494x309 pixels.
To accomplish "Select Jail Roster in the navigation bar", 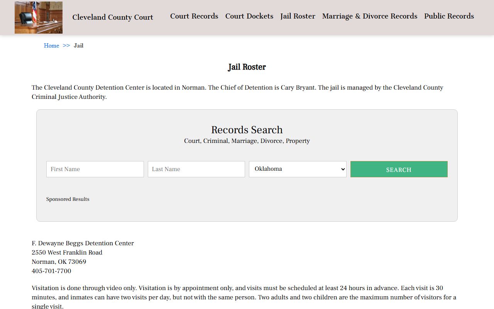I will (x=298, y=16).
